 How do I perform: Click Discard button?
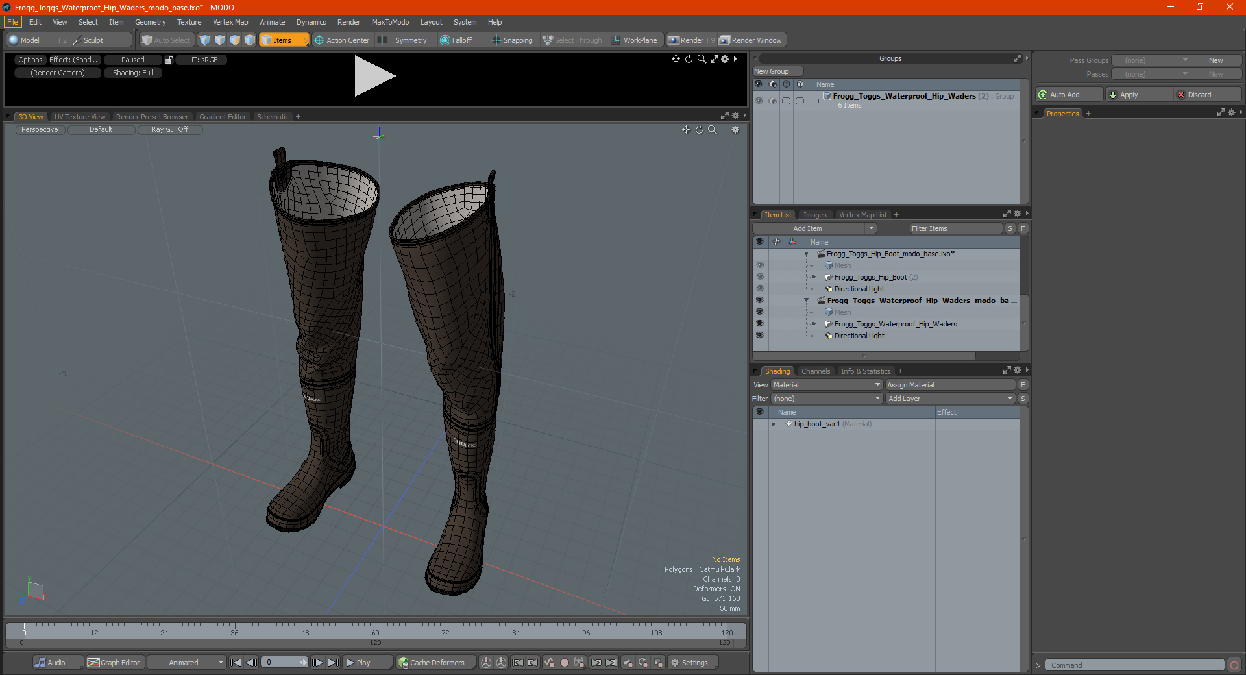(x=1208, y=95)
